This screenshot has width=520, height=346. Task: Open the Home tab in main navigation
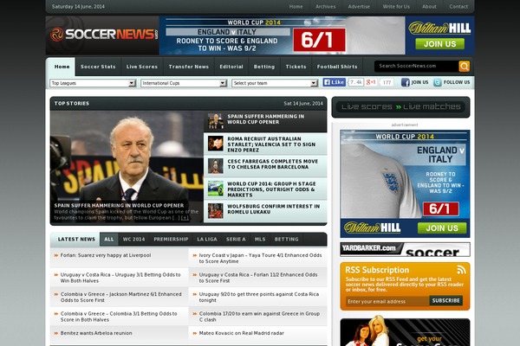coord(62,67)
